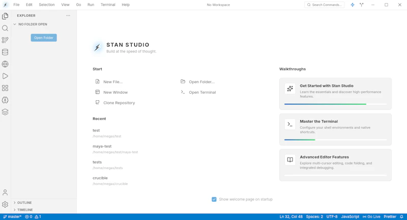Image resolution: width=407 pixels, height=220 pixels.
Task: Click the sparkle icon on Get Started card
Action: pyautogui.click(x=290, y=89)
